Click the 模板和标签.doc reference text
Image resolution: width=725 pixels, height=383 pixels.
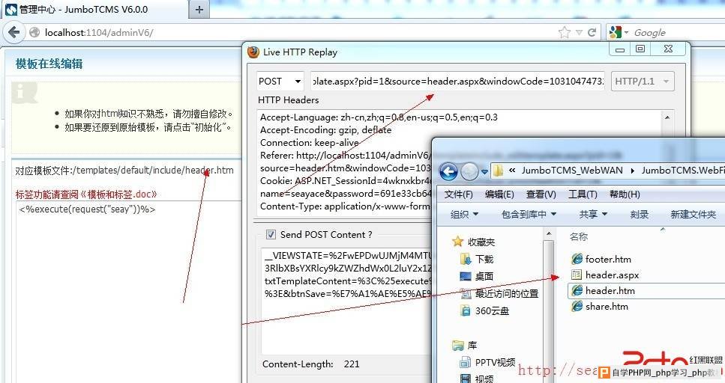(119, 194)
